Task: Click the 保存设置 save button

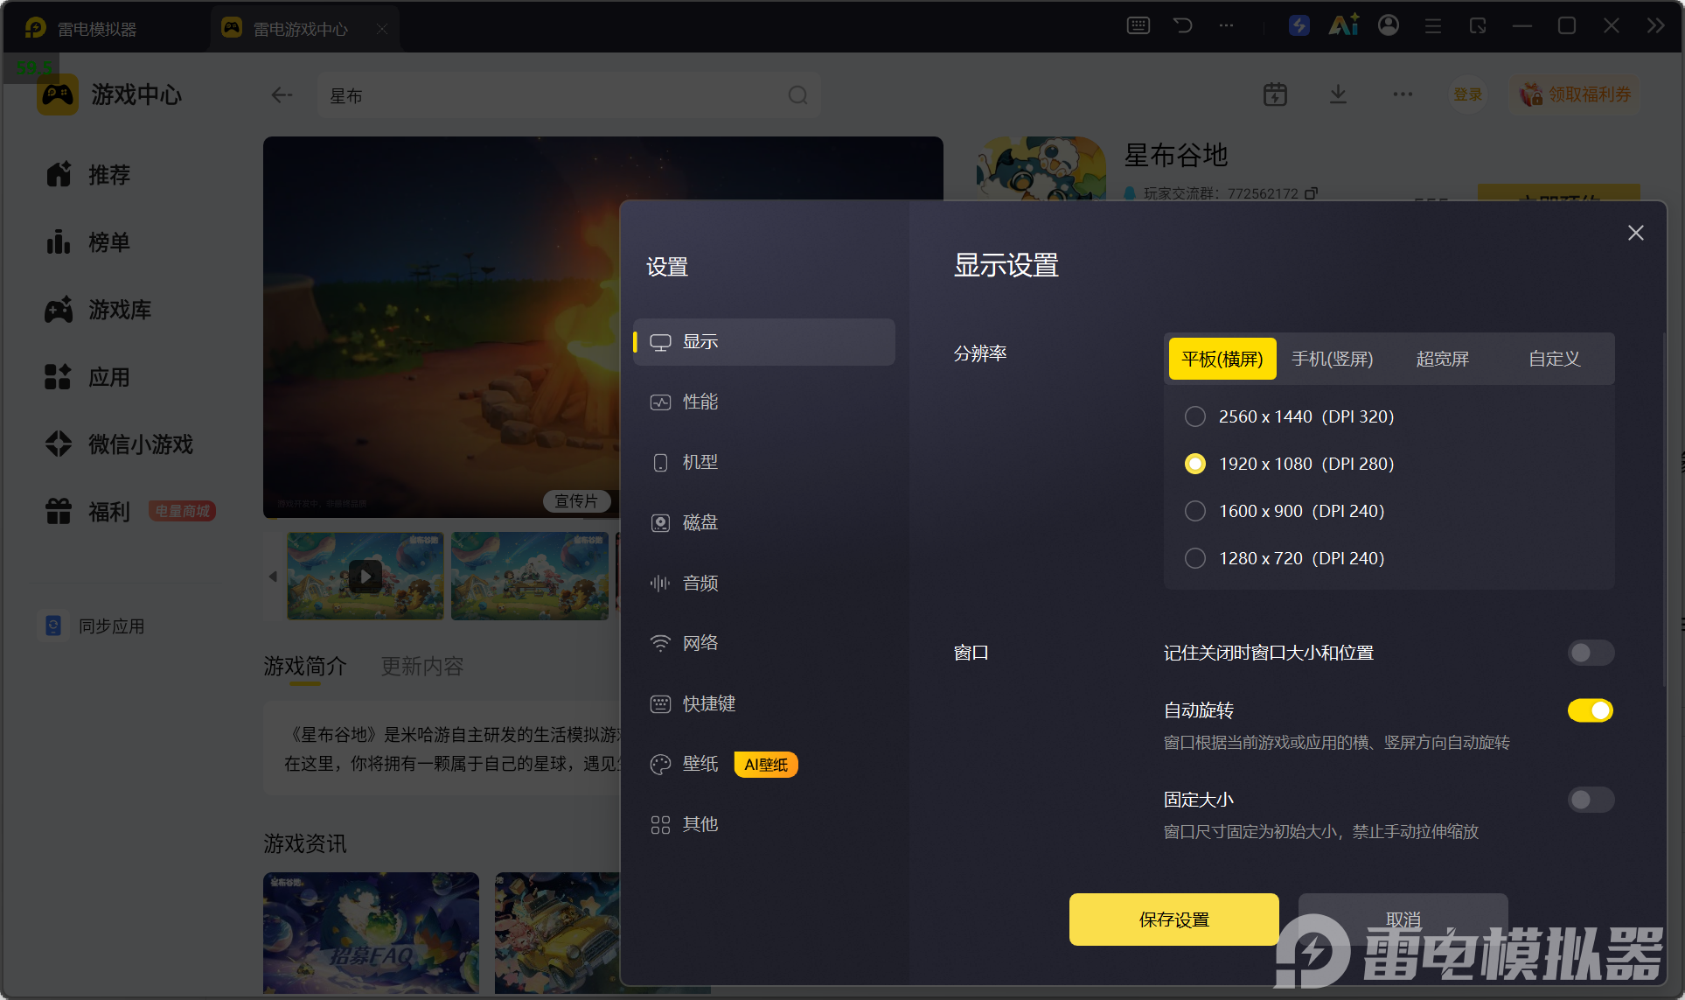Action: (1174, 920)
